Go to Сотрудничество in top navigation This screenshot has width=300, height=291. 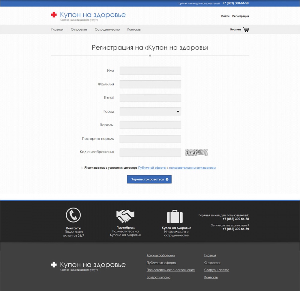(107, 29)
